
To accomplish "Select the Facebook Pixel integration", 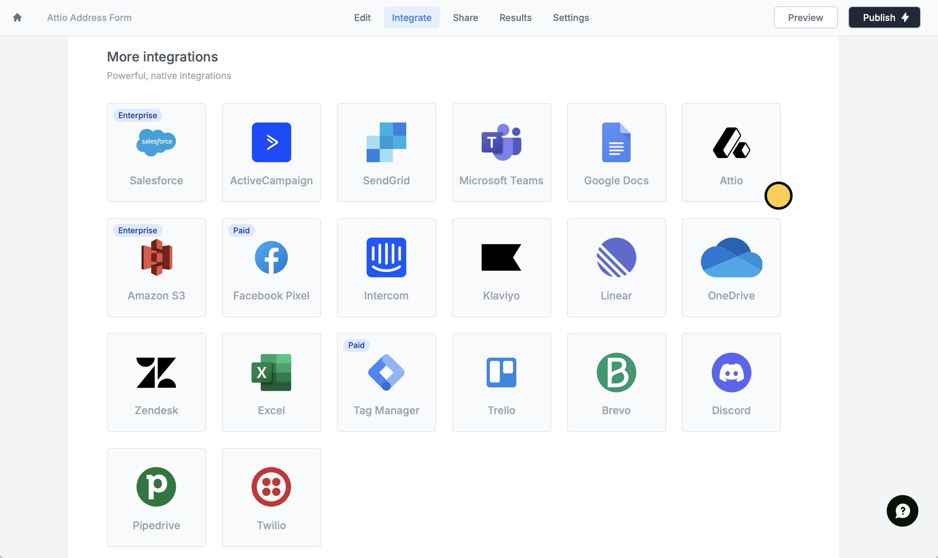I will pyautogui.click(x=271, y=268).
